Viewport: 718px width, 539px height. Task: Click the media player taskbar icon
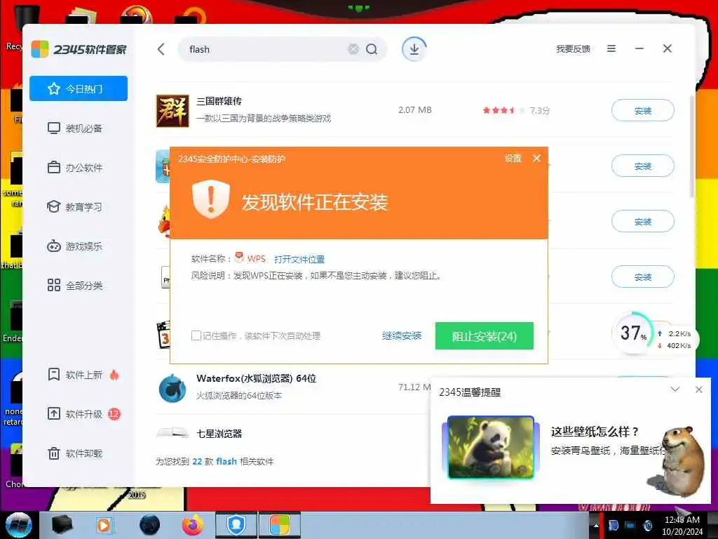[105, 525]
